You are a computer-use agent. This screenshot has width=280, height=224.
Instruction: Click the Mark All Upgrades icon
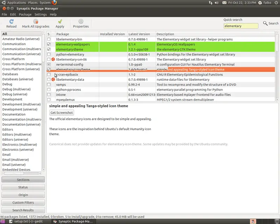[x=36, y=21]
